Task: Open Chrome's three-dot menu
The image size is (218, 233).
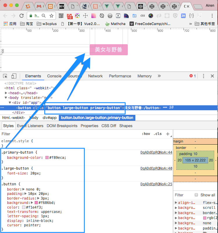Action: pos(212,16)
